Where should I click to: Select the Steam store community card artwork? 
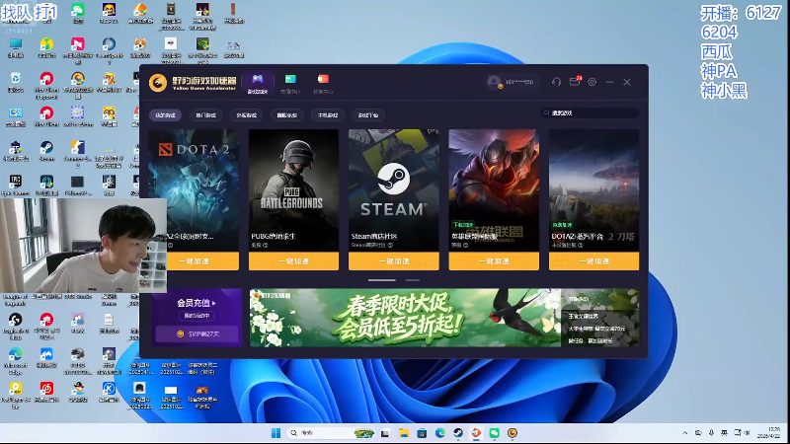click(393, 190)
